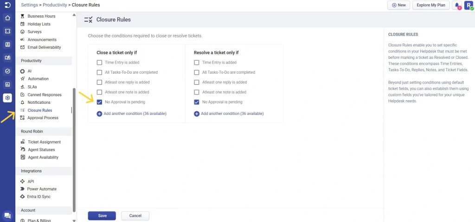Image resolution: width=475 pixels, height=222 pixels.
Task: Click the API icon under Integrations
Action: pyautogui.click(x=22, y=181)
